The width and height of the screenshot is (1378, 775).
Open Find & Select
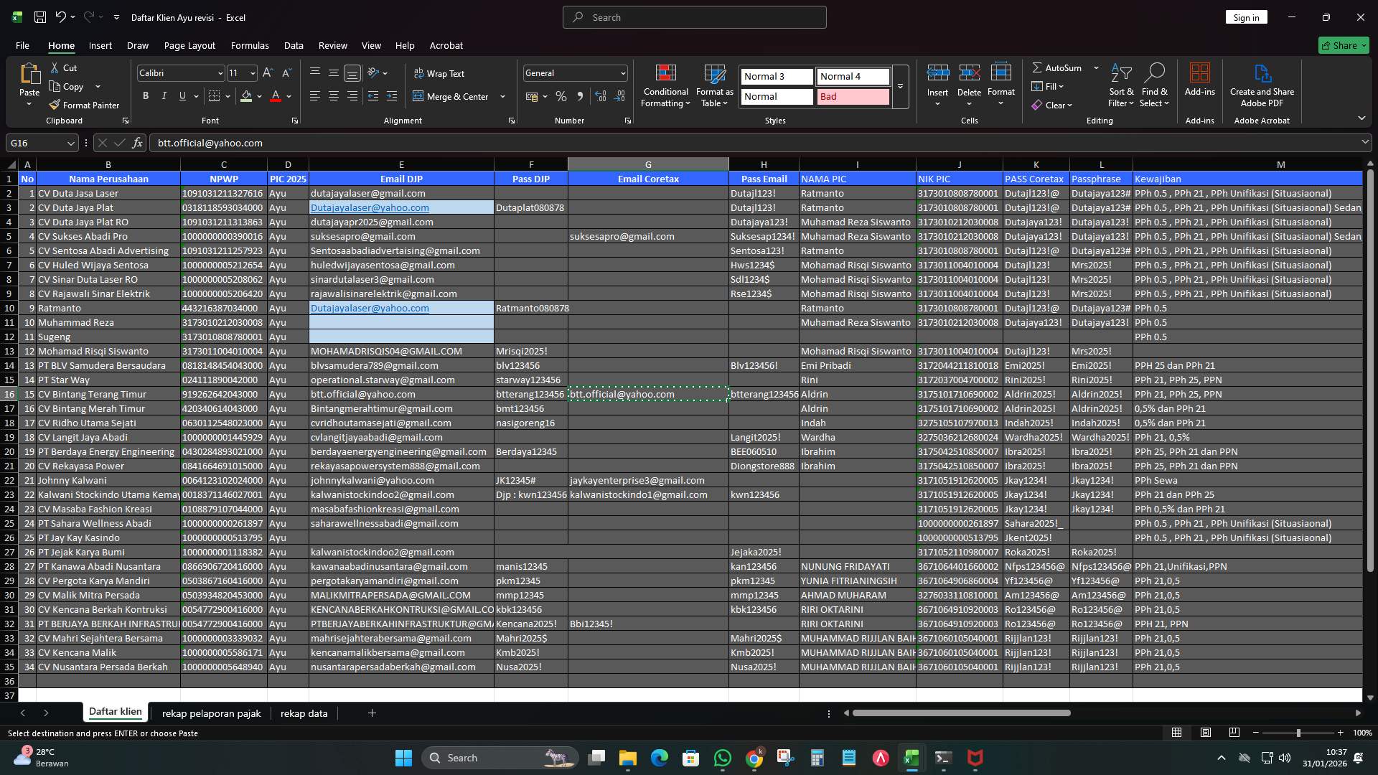(1155, 85)
